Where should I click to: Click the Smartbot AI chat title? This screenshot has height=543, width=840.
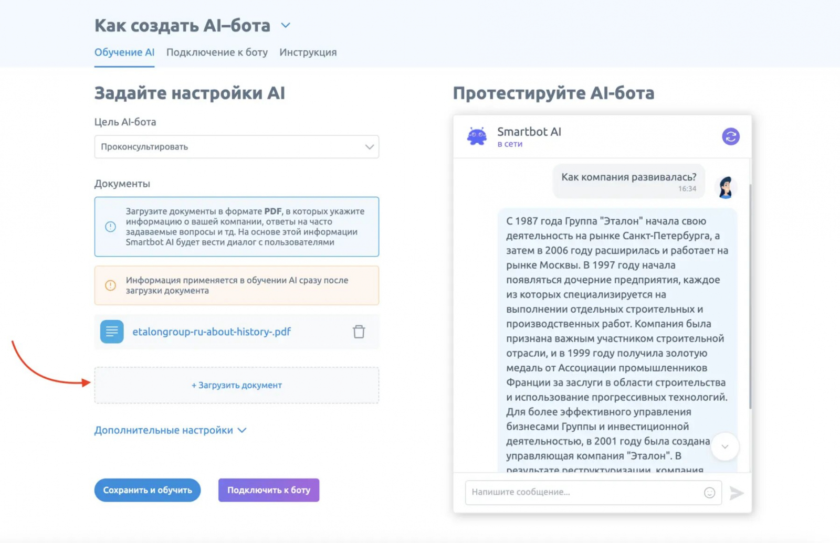point(529,132)
